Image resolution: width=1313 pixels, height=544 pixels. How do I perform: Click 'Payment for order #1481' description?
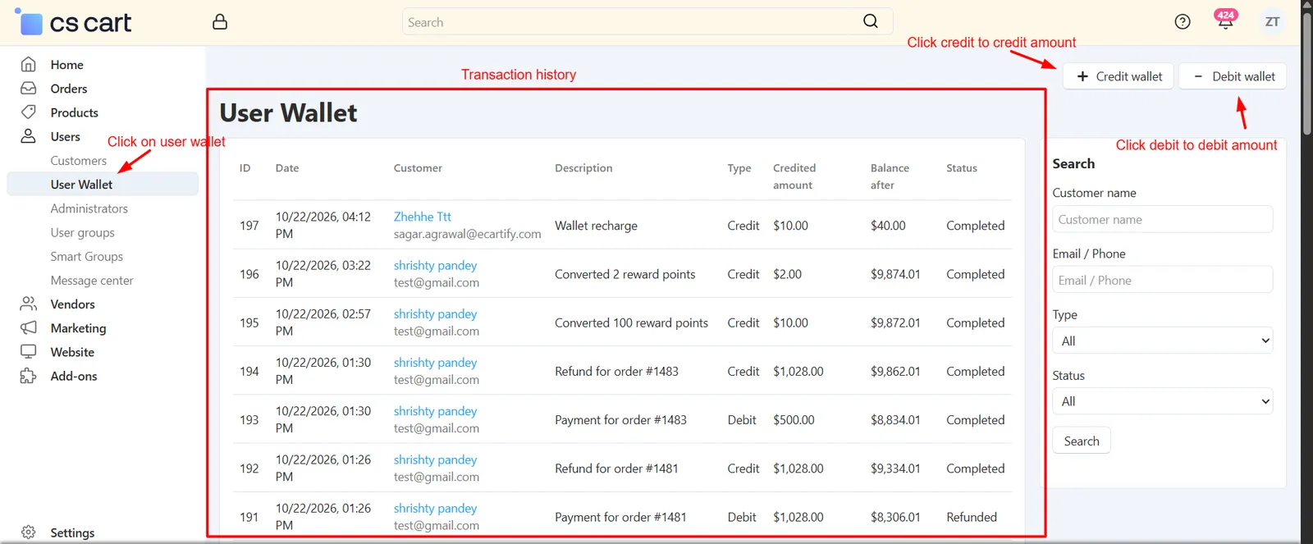tap(620, 517)
